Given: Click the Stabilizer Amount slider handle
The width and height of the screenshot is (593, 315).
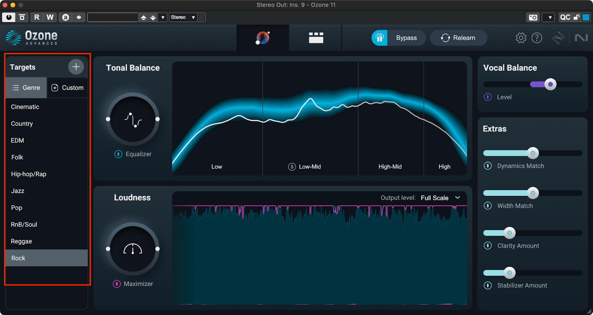Looking at the screenshot, I should [x=510, y=273].
